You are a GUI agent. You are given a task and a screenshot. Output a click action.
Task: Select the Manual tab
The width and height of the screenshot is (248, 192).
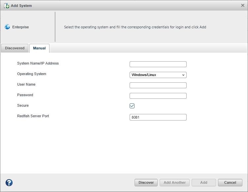(39, 48)
